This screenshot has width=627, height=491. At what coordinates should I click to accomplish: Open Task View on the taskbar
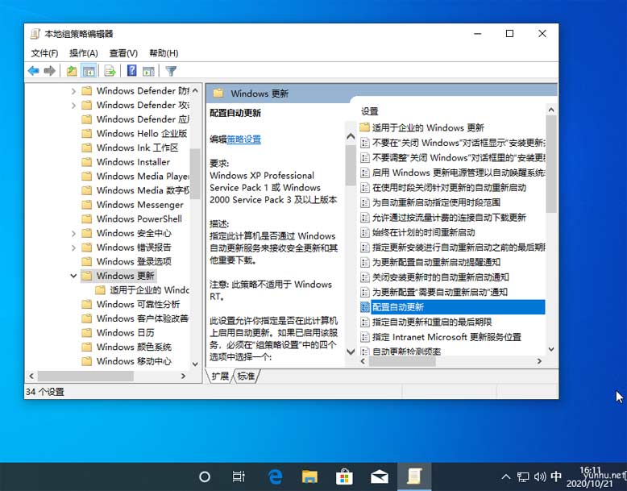click(239, 476)
